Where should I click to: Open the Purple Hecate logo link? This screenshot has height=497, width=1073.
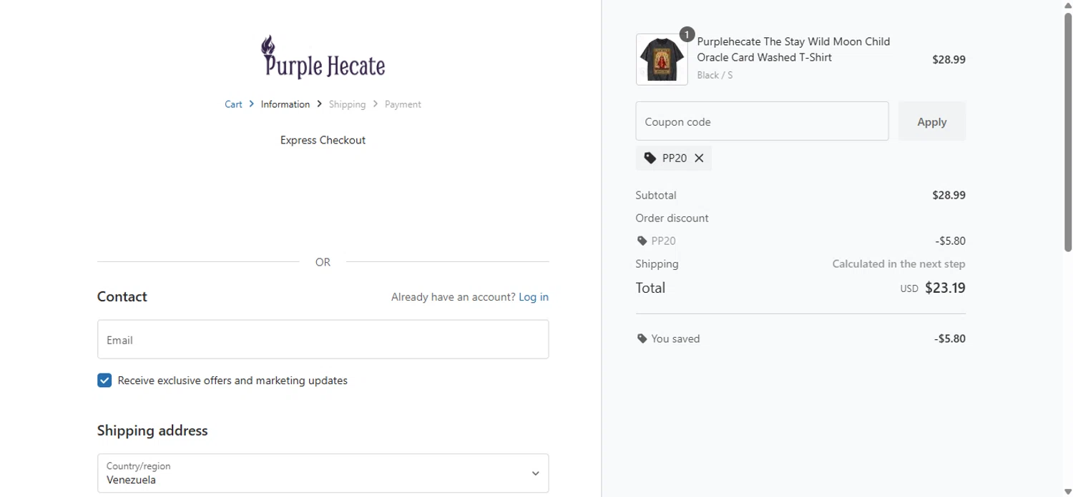click(323, 57)
